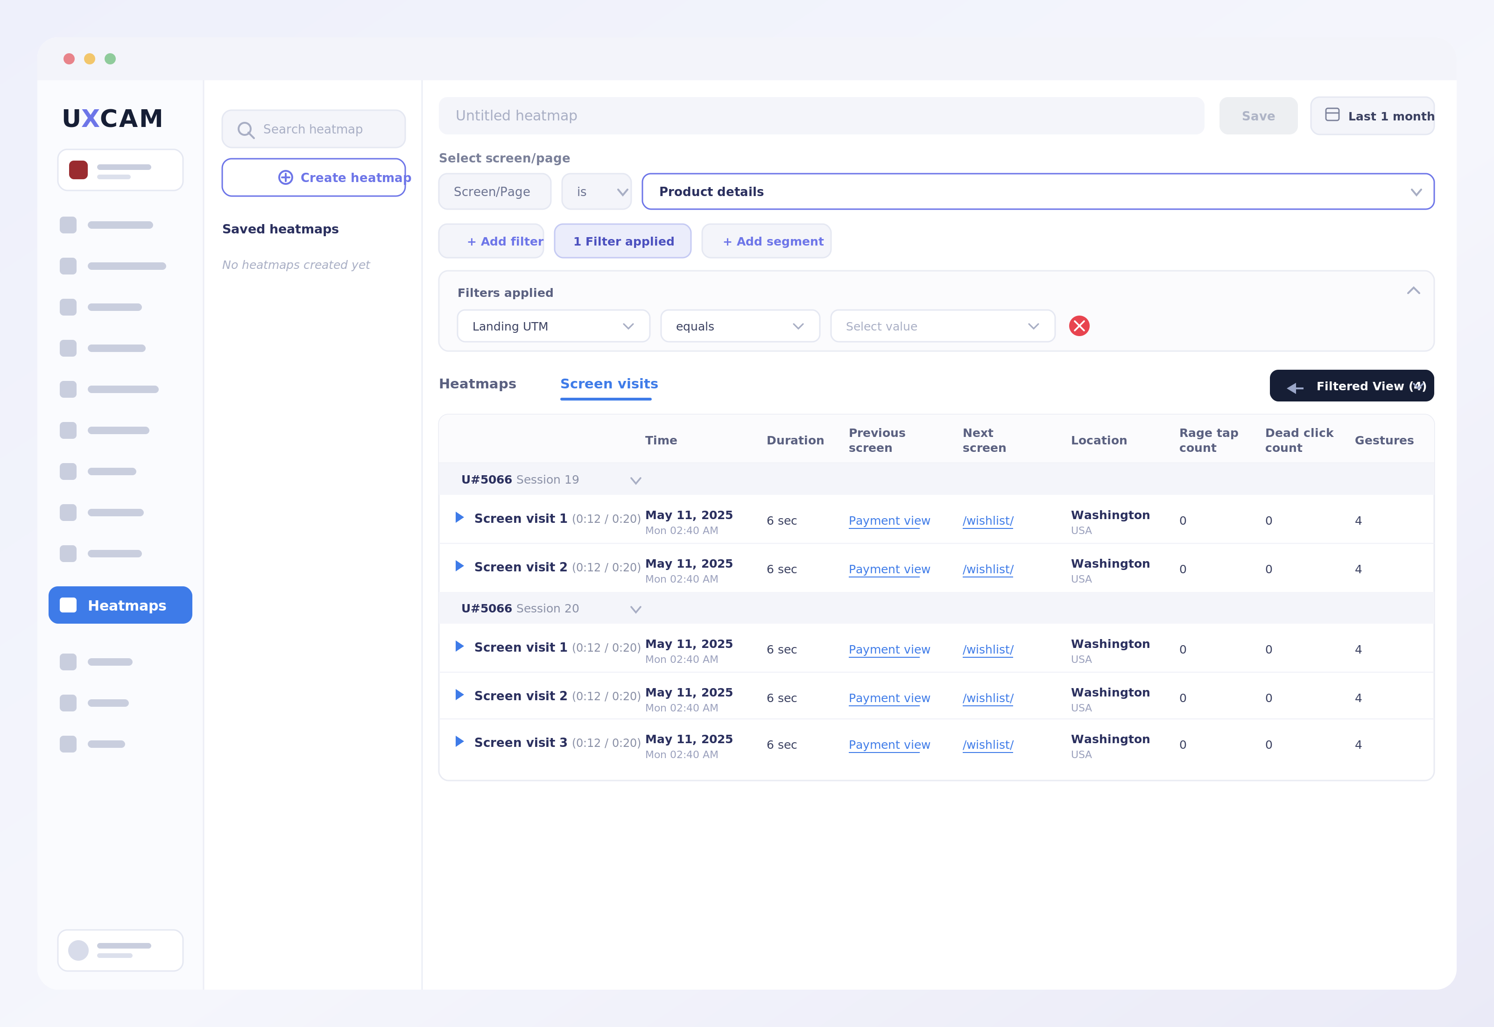Click the Dead click count column header
The image size is (1494, 1027).
(x=1299, y=440)
